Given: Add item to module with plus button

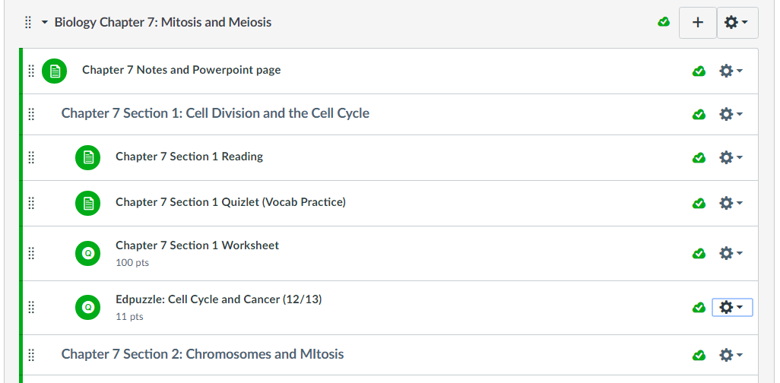Looking at the screenshot, I should [x=697, y=23].
